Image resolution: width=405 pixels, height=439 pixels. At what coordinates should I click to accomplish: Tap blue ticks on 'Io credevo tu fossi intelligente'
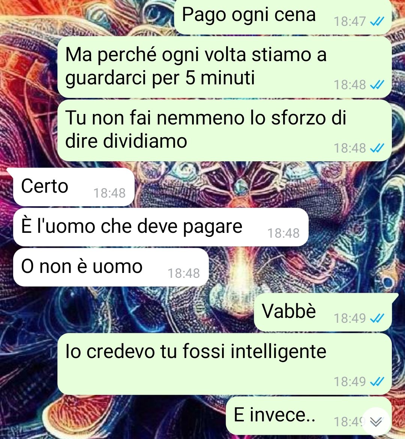pyautogui.click(x=377, y=381)
